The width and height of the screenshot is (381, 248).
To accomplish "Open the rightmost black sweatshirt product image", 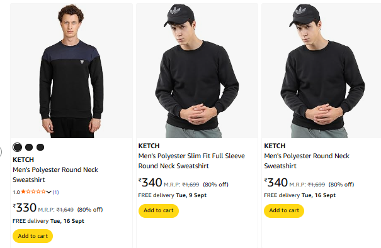I will tap(321, 71).
